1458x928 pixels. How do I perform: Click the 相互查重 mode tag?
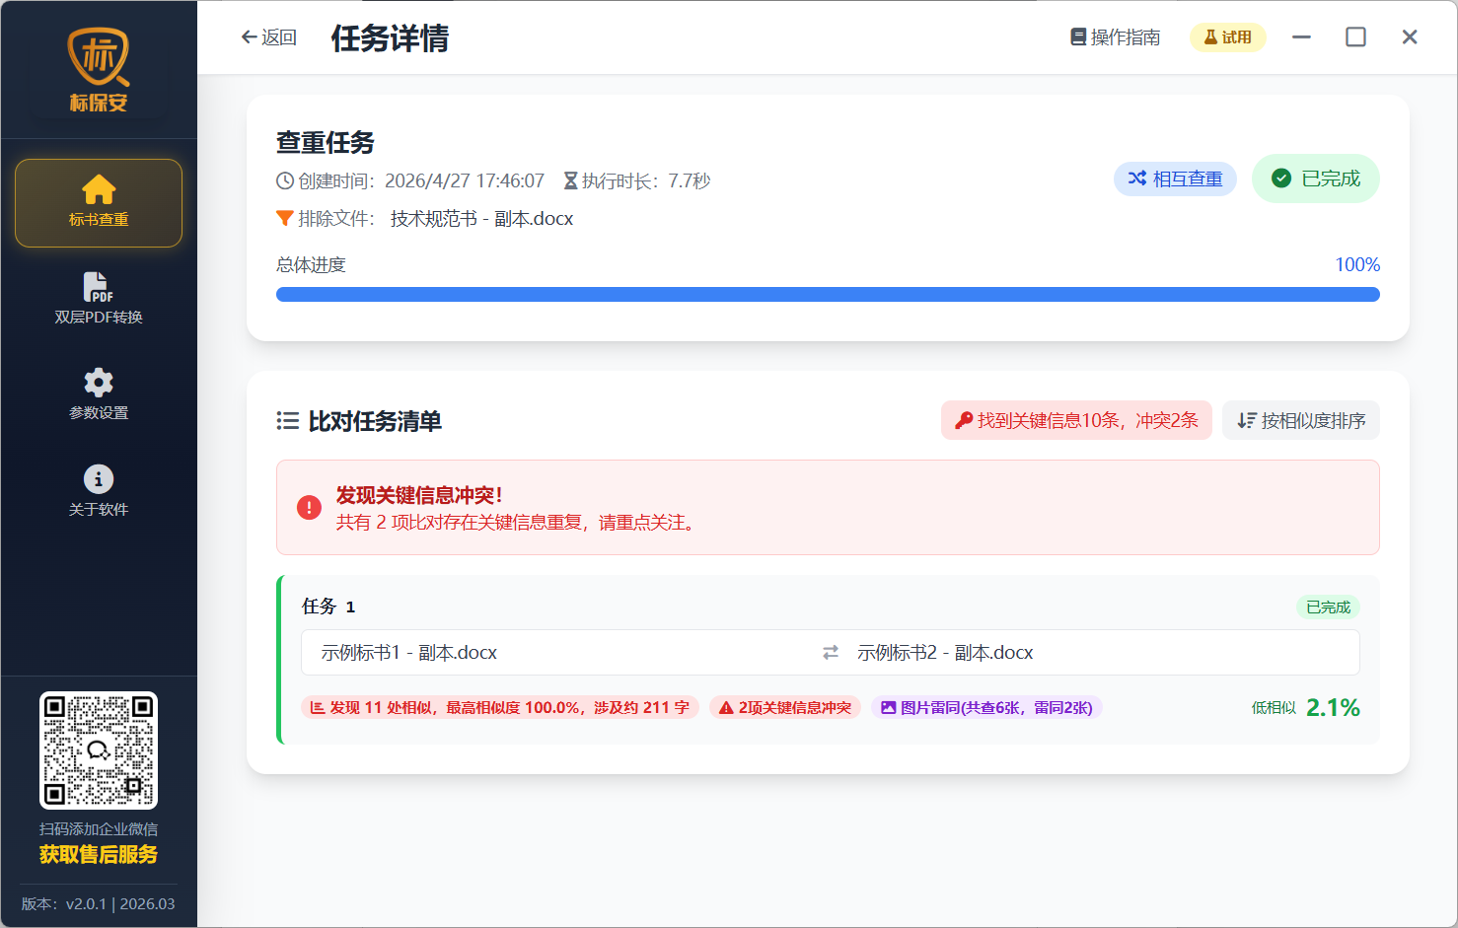point(1175,178)
